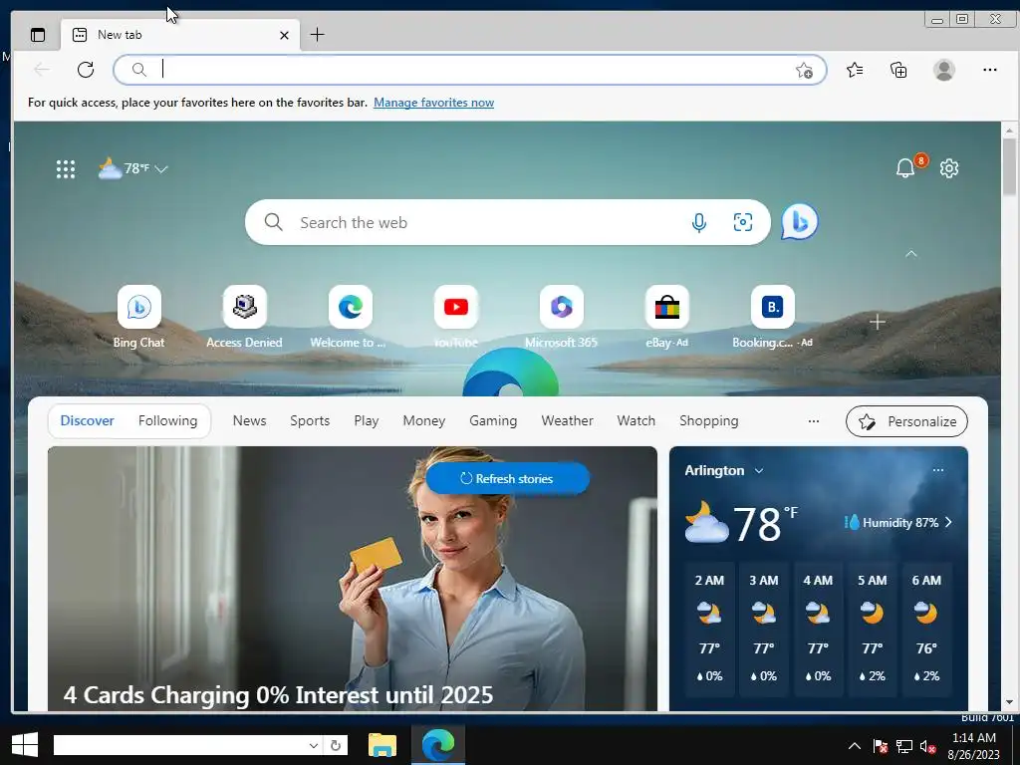The image size is (1020, 765).
Task: Open the Gaming tab
Action: pos(493,421)
